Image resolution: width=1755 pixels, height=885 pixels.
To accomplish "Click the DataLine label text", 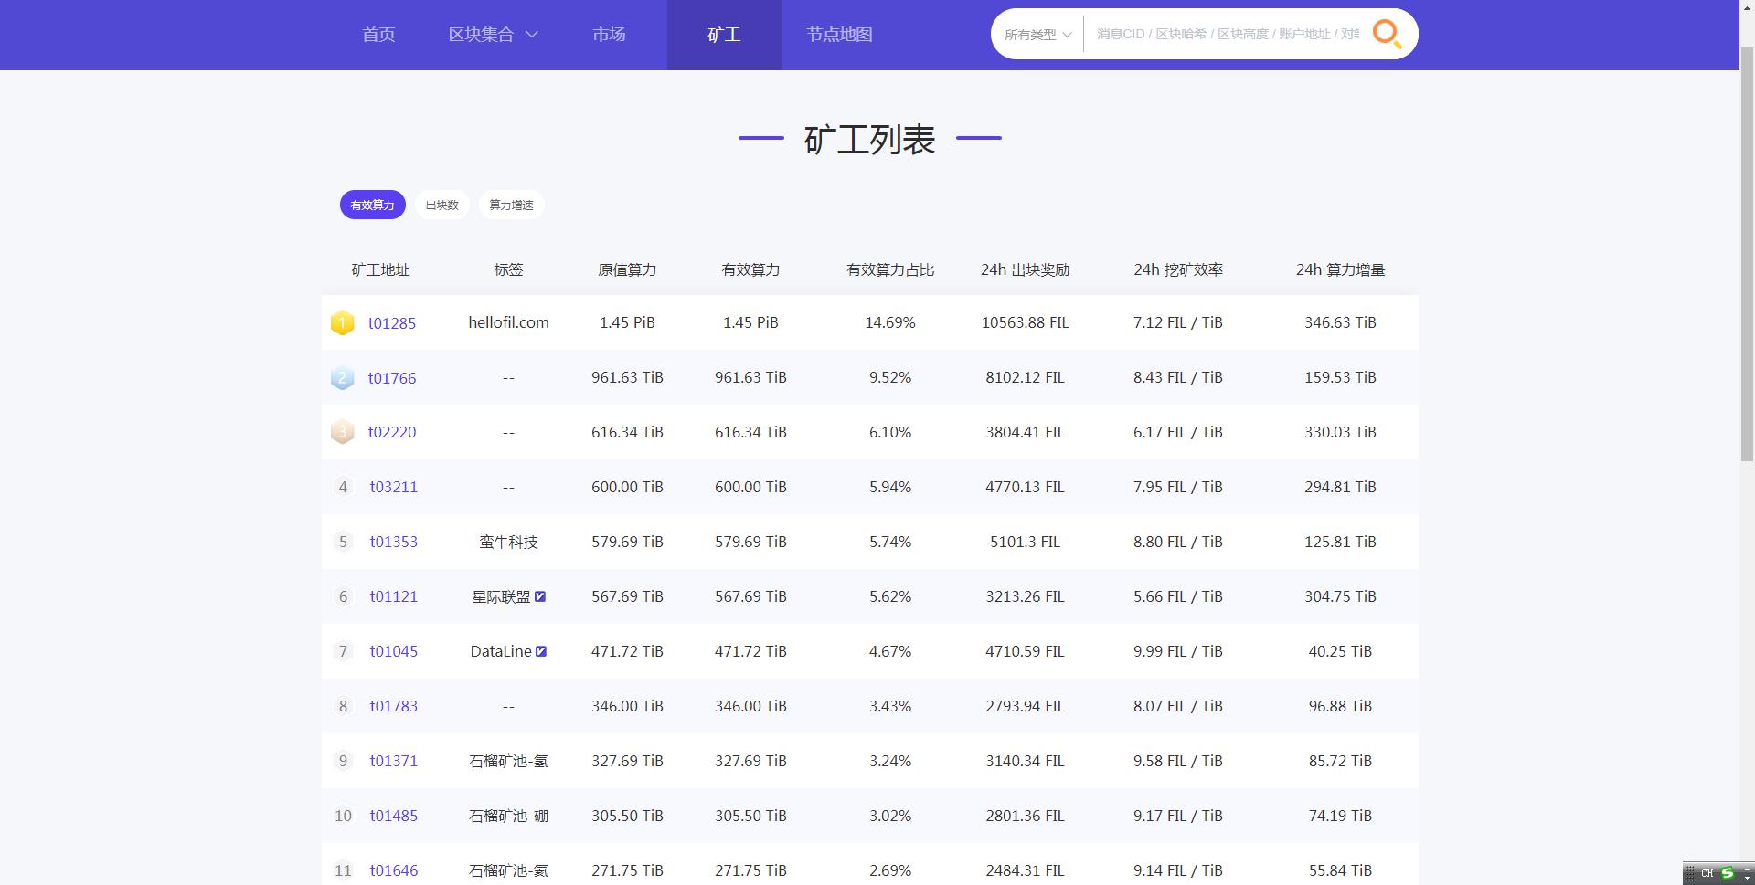I will pos(501,651).
